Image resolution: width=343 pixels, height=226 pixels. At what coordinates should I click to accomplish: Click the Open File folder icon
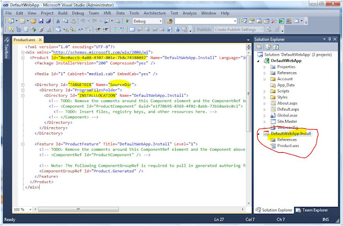(33, 21)
